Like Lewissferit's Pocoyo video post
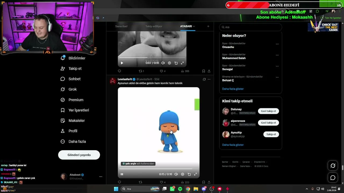This screenshot has width=344, height=193. pyautogui.click(x=163, y=182)
